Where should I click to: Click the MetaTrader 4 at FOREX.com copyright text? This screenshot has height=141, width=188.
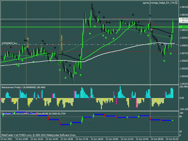coord(39,135)
